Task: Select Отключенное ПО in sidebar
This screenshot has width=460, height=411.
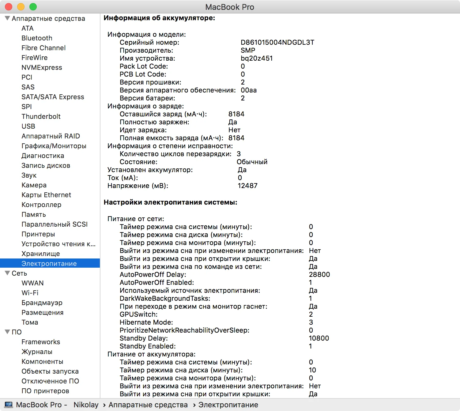Action: click(50, 381)
